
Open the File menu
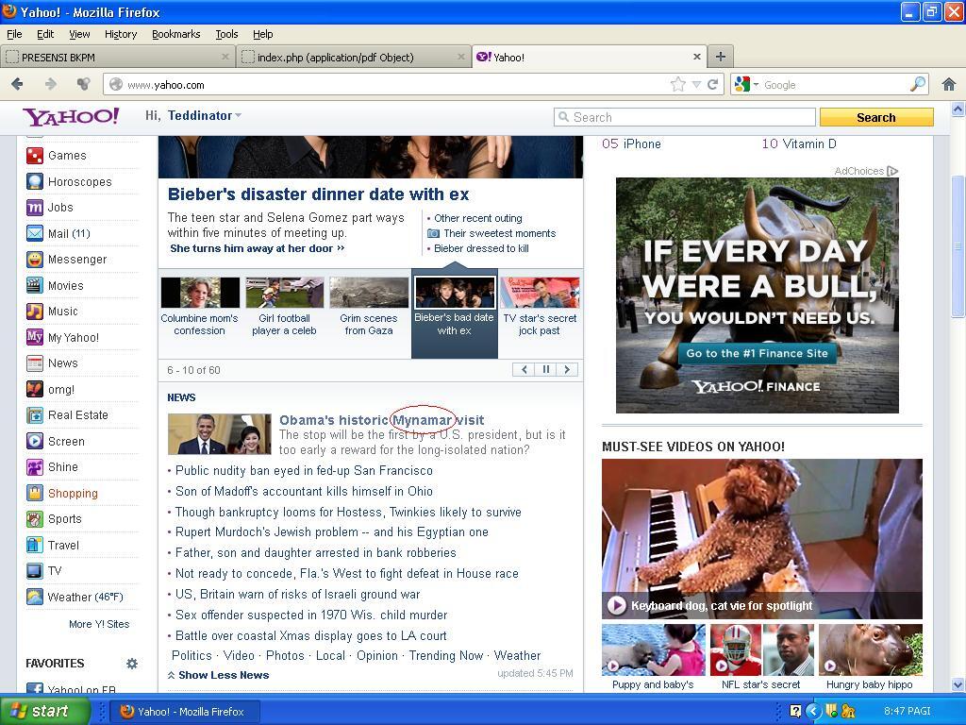(x=14, y=34)
